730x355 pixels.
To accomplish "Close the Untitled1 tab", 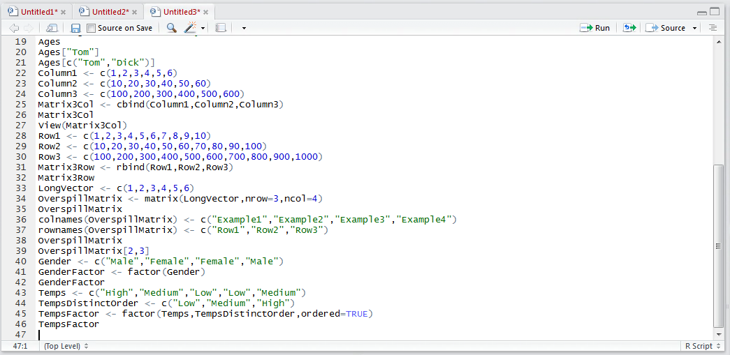I will coord(64,12).
